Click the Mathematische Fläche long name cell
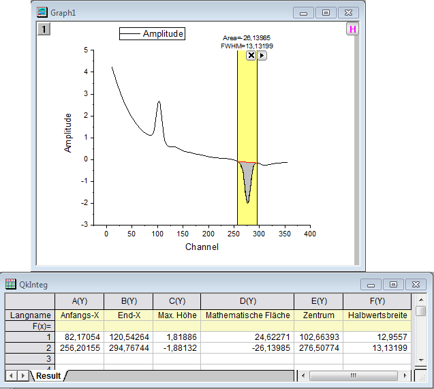 pyautogui.click(x=247, y=315)
